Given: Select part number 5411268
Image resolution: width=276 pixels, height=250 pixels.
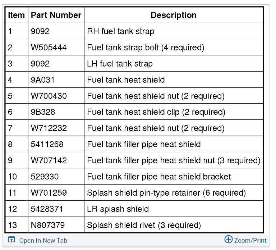Looking at the screenshot, I should click(47, 144).
